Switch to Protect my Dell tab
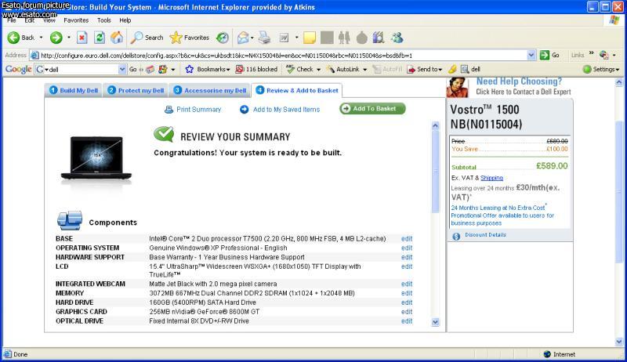 (136, 90)
